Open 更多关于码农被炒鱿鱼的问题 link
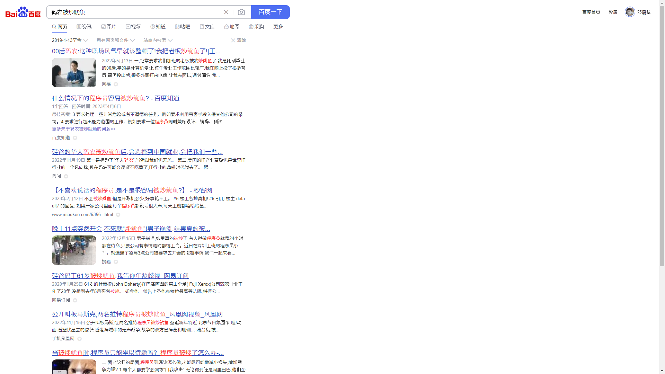Screen dimensions: 665x374 click(x=84, y=129)
